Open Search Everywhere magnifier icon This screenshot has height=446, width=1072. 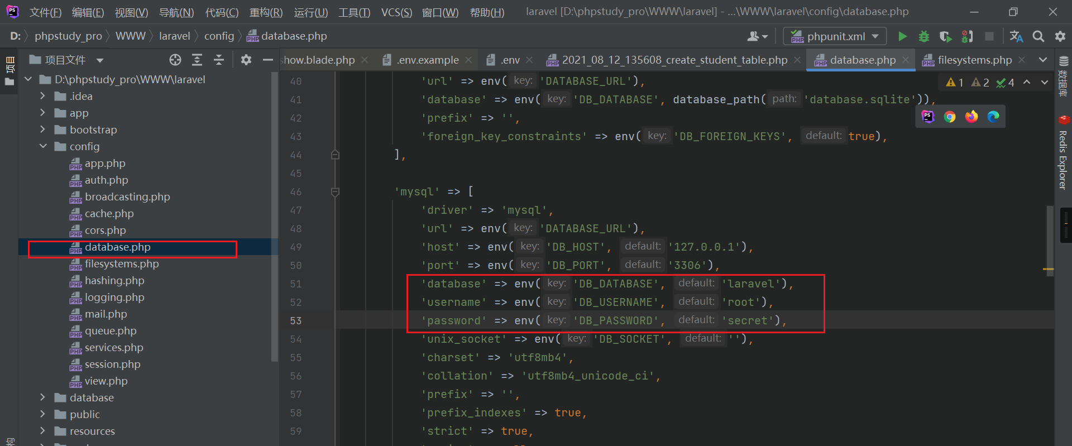pyautogui.click(x=1038, y=36)
